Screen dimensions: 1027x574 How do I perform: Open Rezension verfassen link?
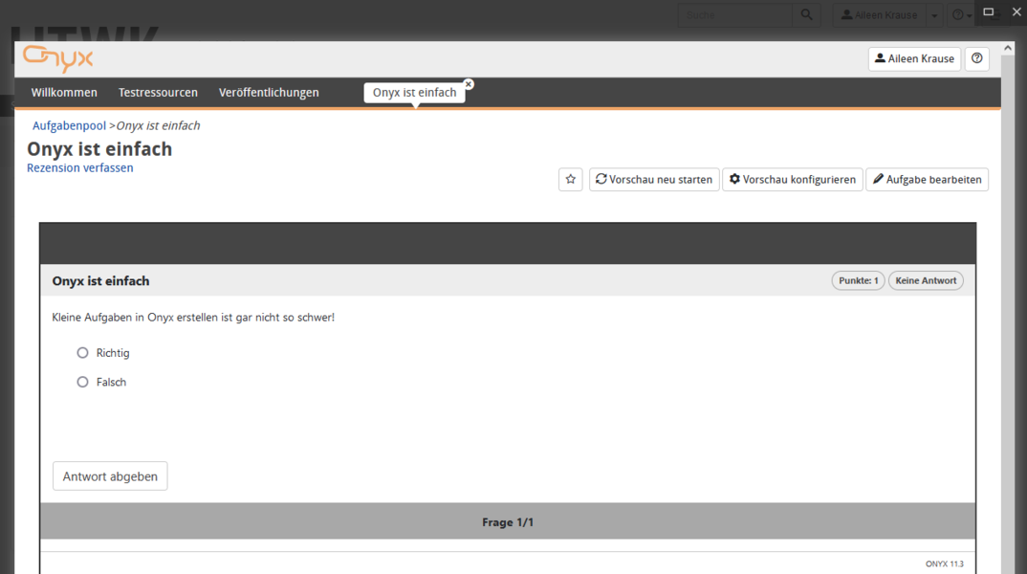click(80, 167)
